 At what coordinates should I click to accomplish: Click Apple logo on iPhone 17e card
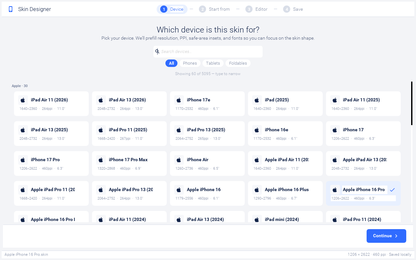pyautogui.click(x=179, y=100)
